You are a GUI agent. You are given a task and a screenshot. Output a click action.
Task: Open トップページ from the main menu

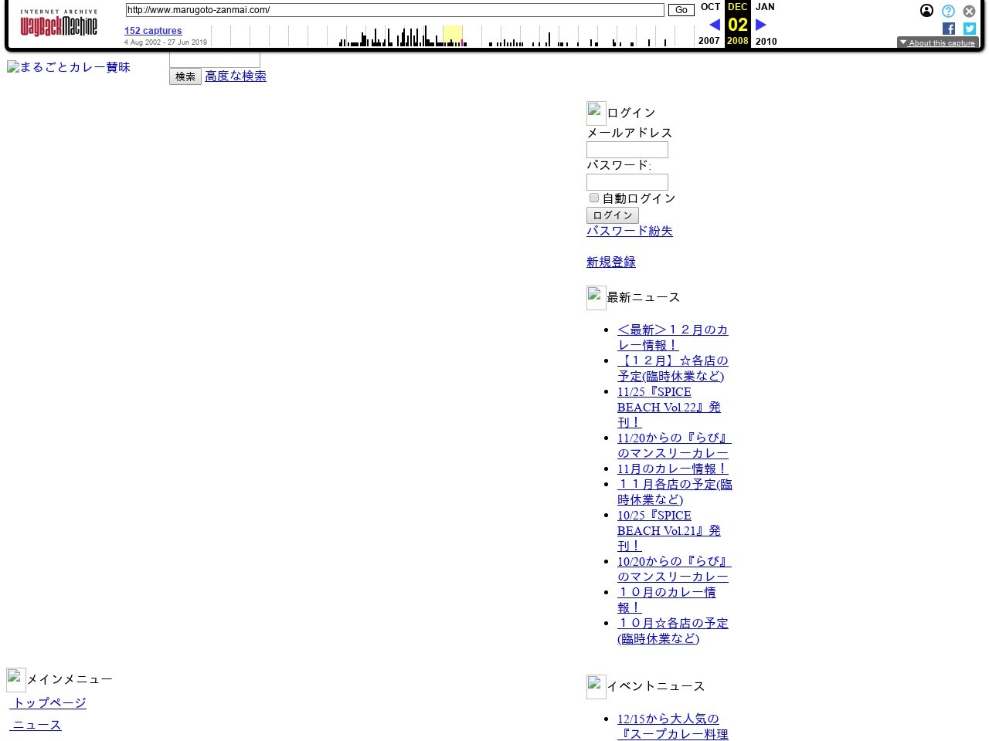pos(47,703)
